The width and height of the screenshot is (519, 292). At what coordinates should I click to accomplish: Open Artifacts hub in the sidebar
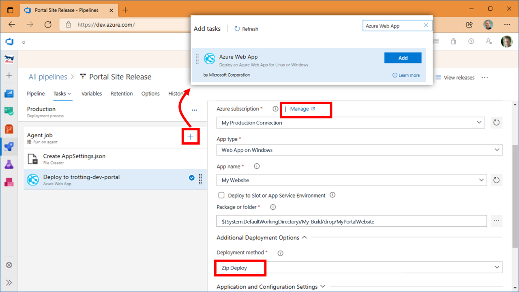coord(9,182)
